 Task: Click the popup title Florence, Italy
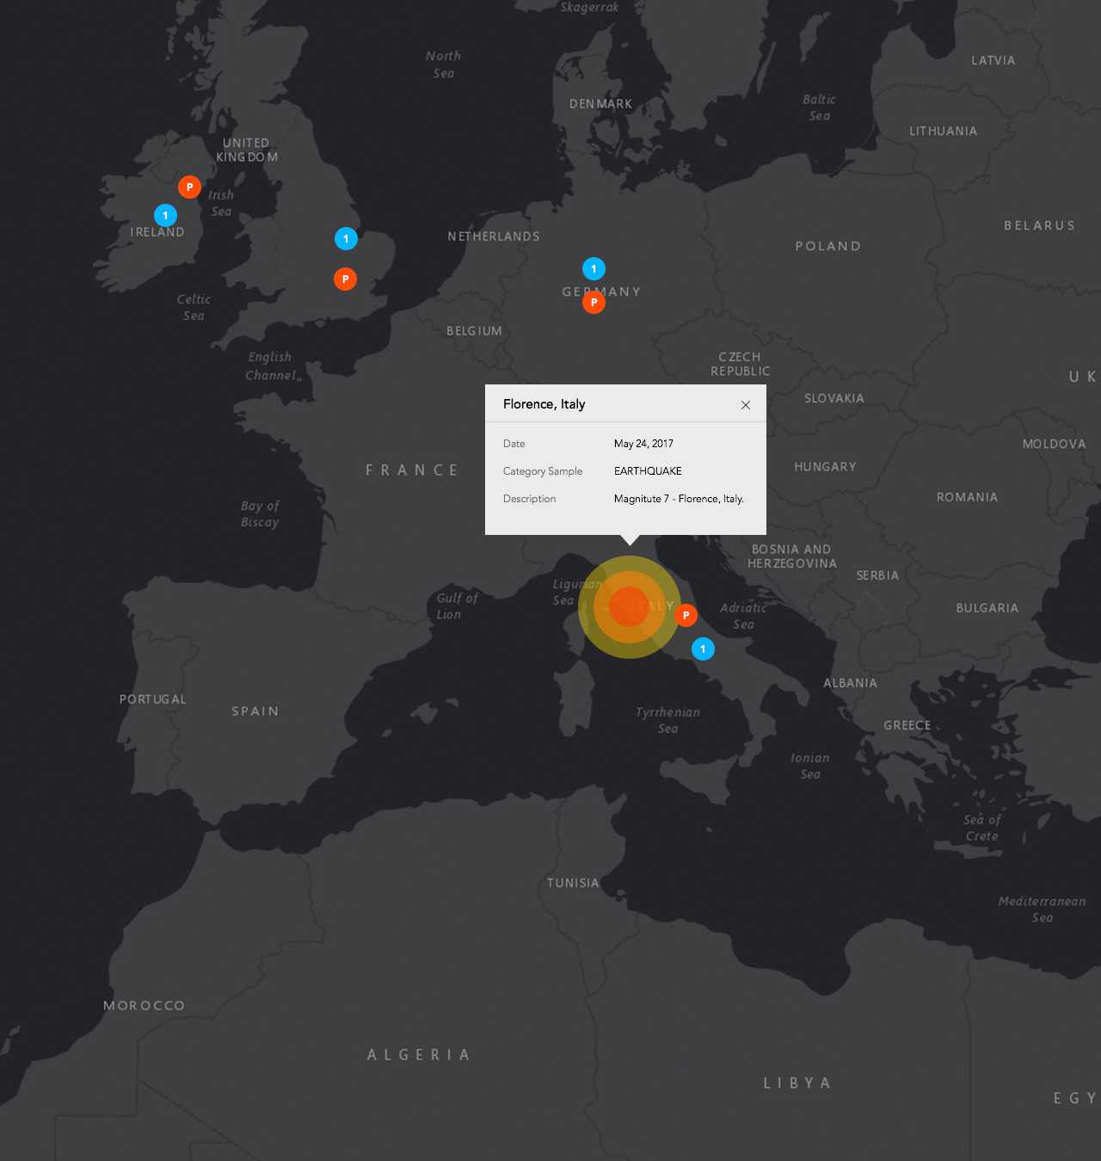pyautogui.click(x=544, y=404)
